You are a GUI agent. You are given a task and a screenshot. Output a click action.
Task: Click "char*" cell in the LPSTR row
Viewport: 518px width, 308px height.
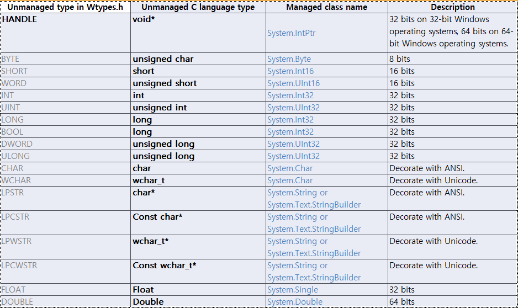198,199
